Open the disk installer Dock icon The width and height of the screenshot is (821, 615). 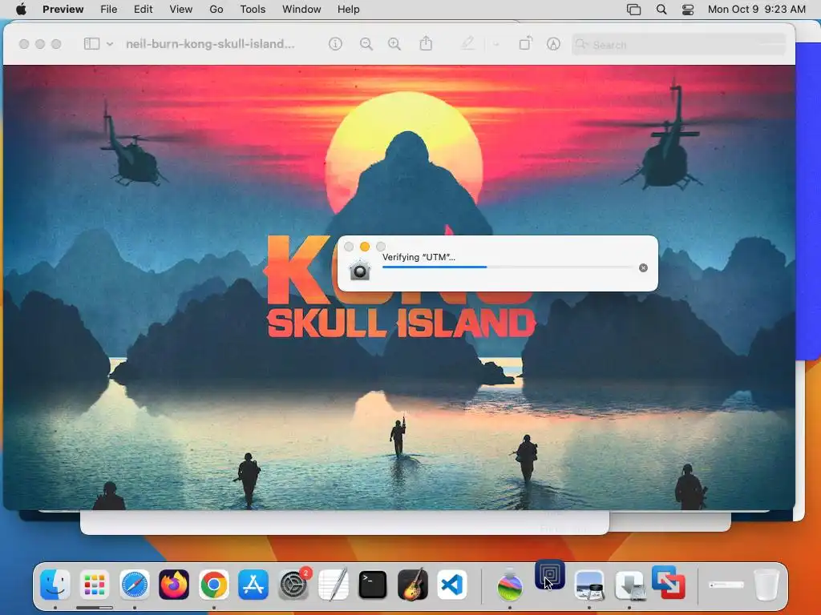[629, 584]
